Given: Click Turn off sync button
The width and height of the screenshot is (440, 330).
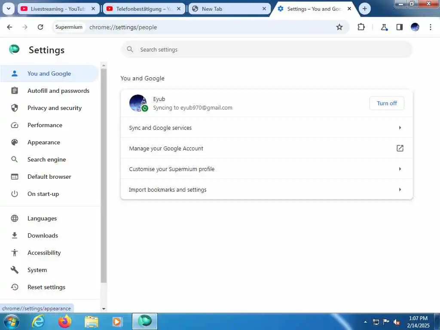Looking at the screenshot, I should coord(387,103).
